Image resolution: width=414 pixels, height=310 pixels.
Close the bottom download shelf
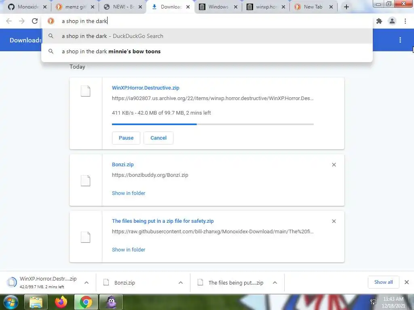click(407, 282)
